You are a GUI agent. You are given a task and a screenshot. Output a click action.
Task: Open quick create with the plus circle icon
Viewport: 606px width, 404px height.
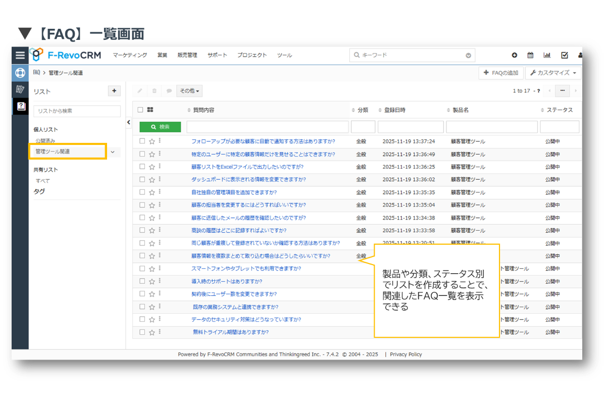pos(514,55)
